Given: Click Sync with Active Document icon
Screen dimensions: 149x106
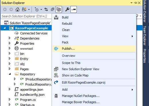Looking at the screenshot, I should [x=46, y=9].
